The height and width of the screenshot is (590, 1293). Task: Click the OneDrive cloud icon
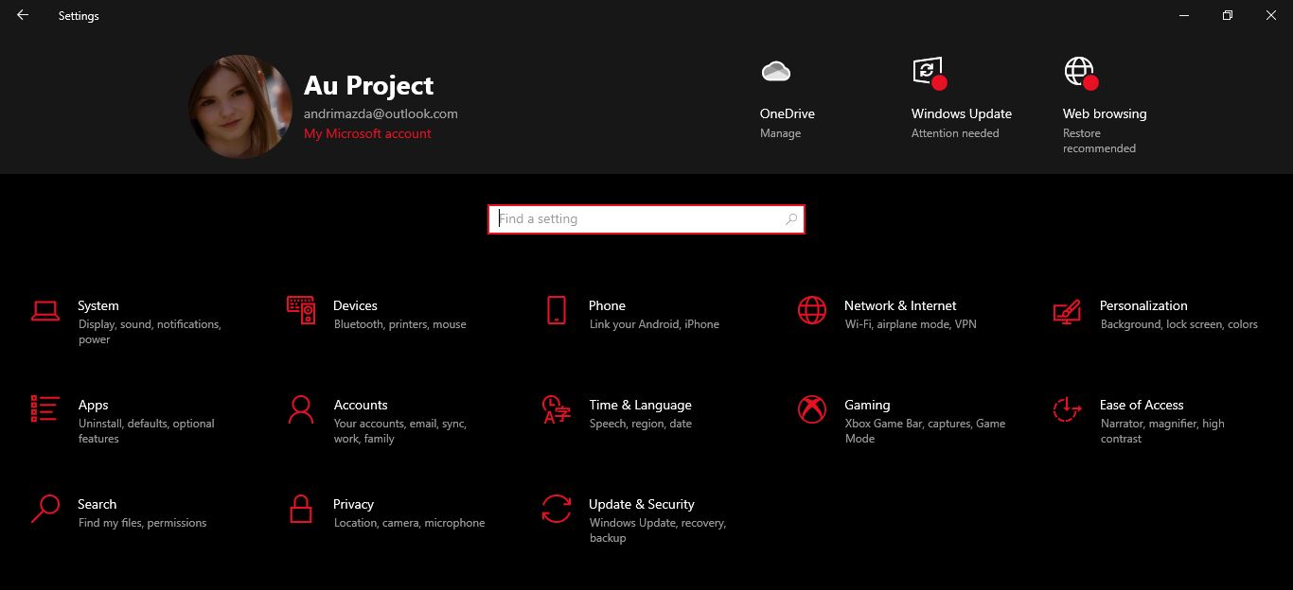(x=775, y=71)
